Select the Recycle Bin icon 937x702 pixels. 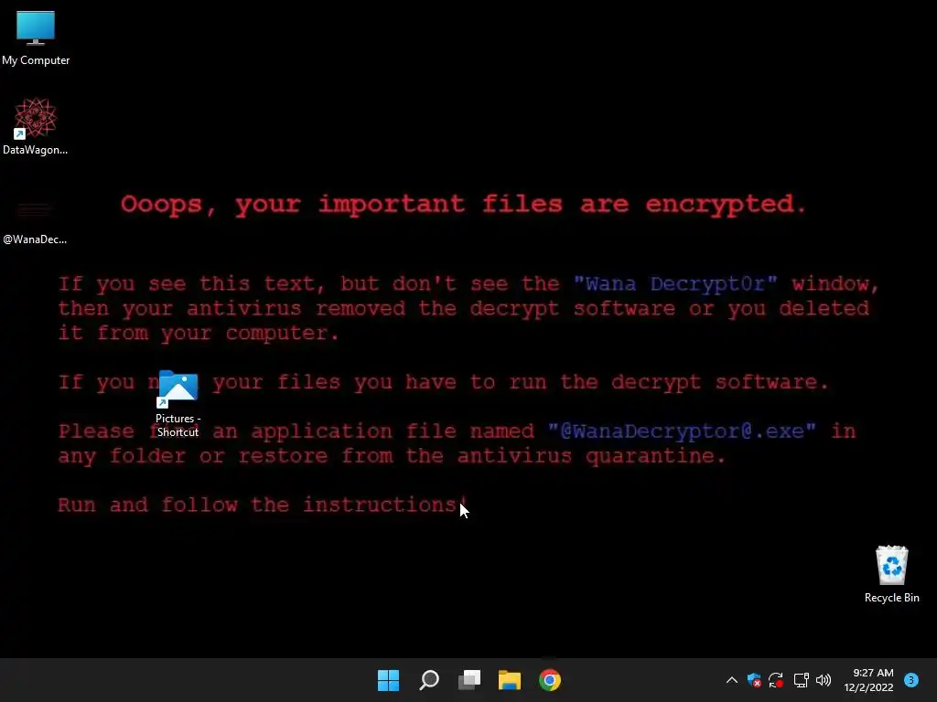[891, 574]
